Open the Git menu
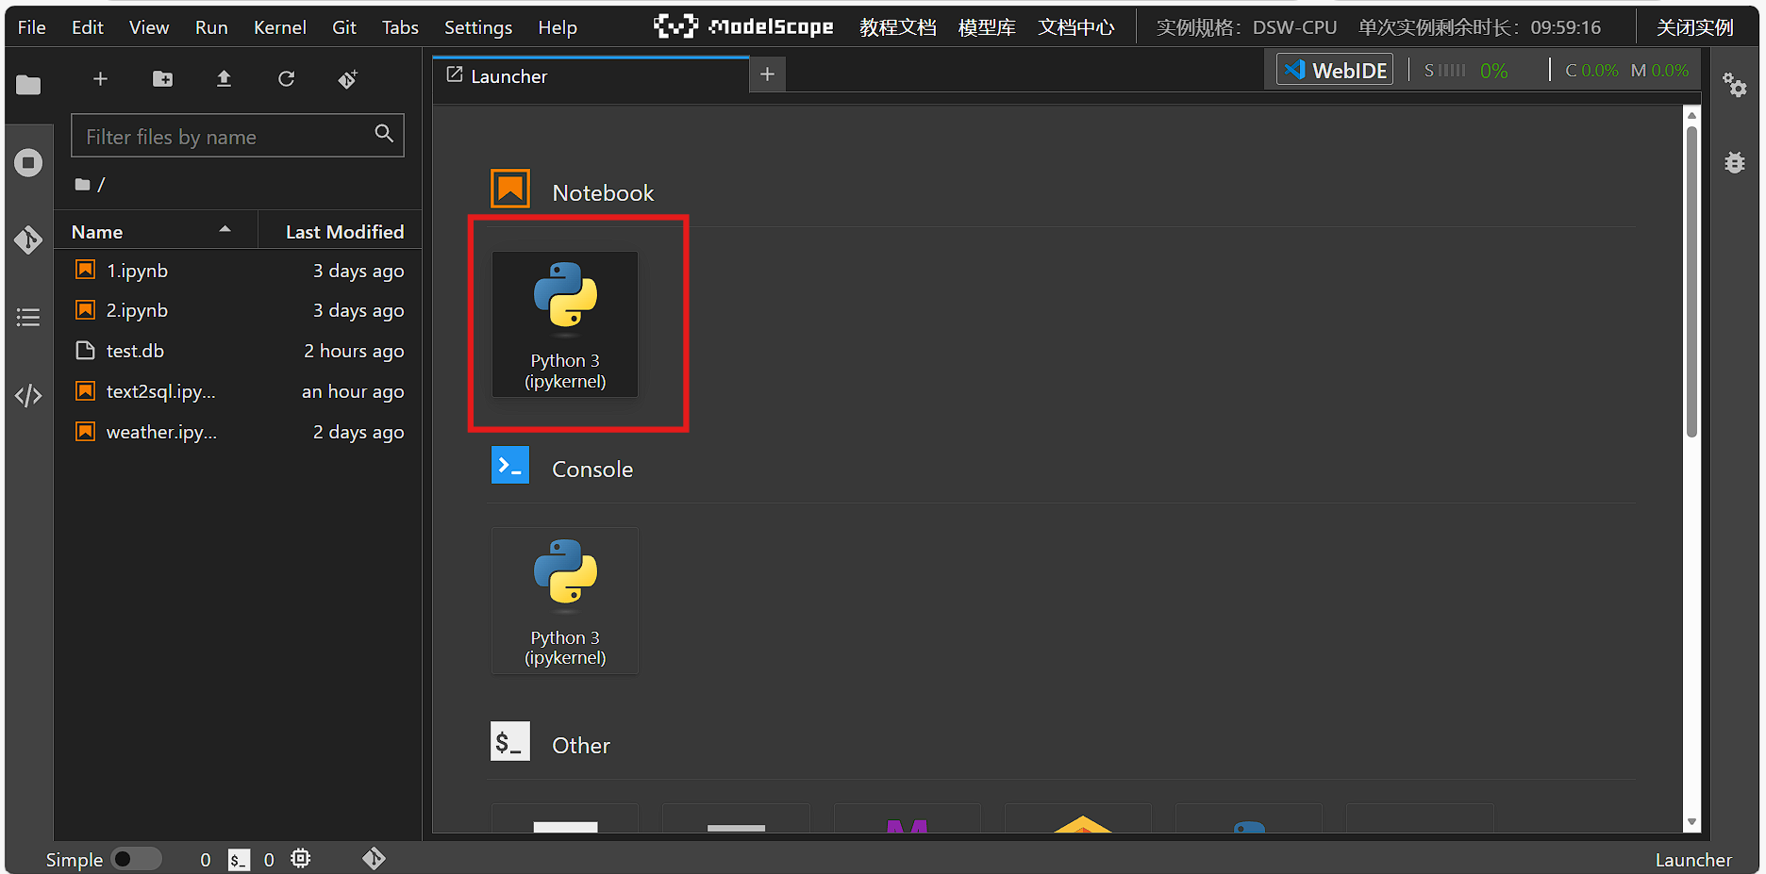 tap(344, 27)
